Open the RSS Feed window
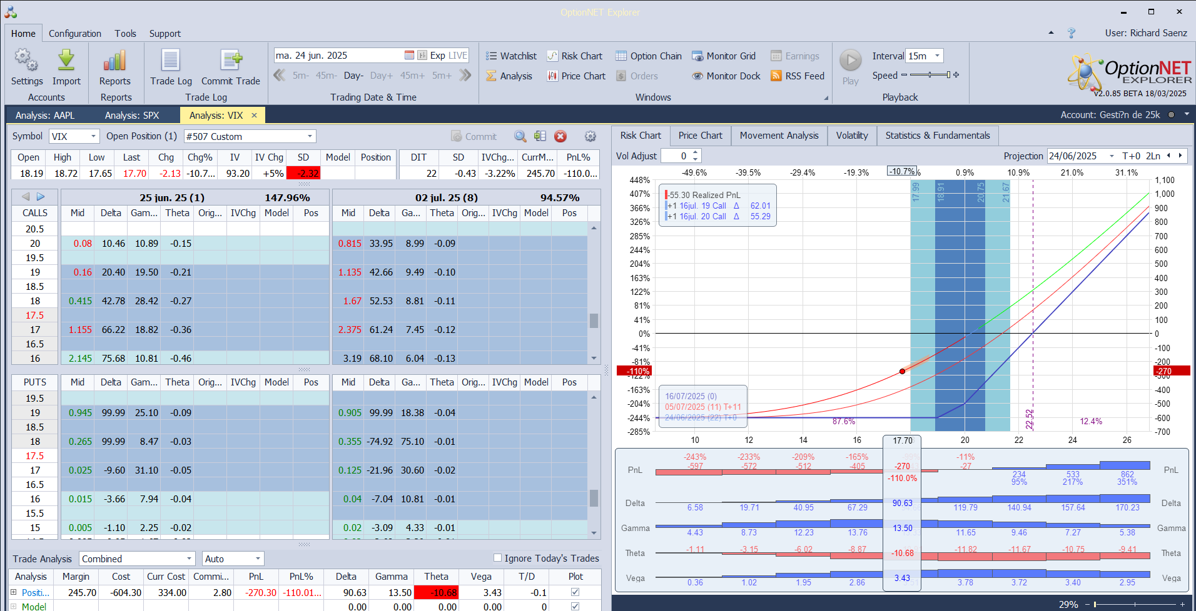1196x611 pixels. point(798,76)
